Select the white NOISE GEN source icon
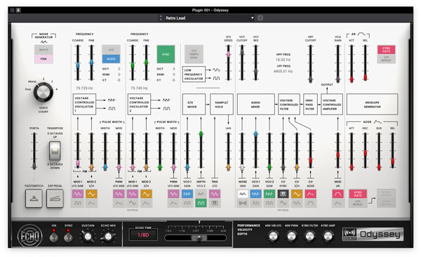 pyautogui.click(x=243, y=194)
